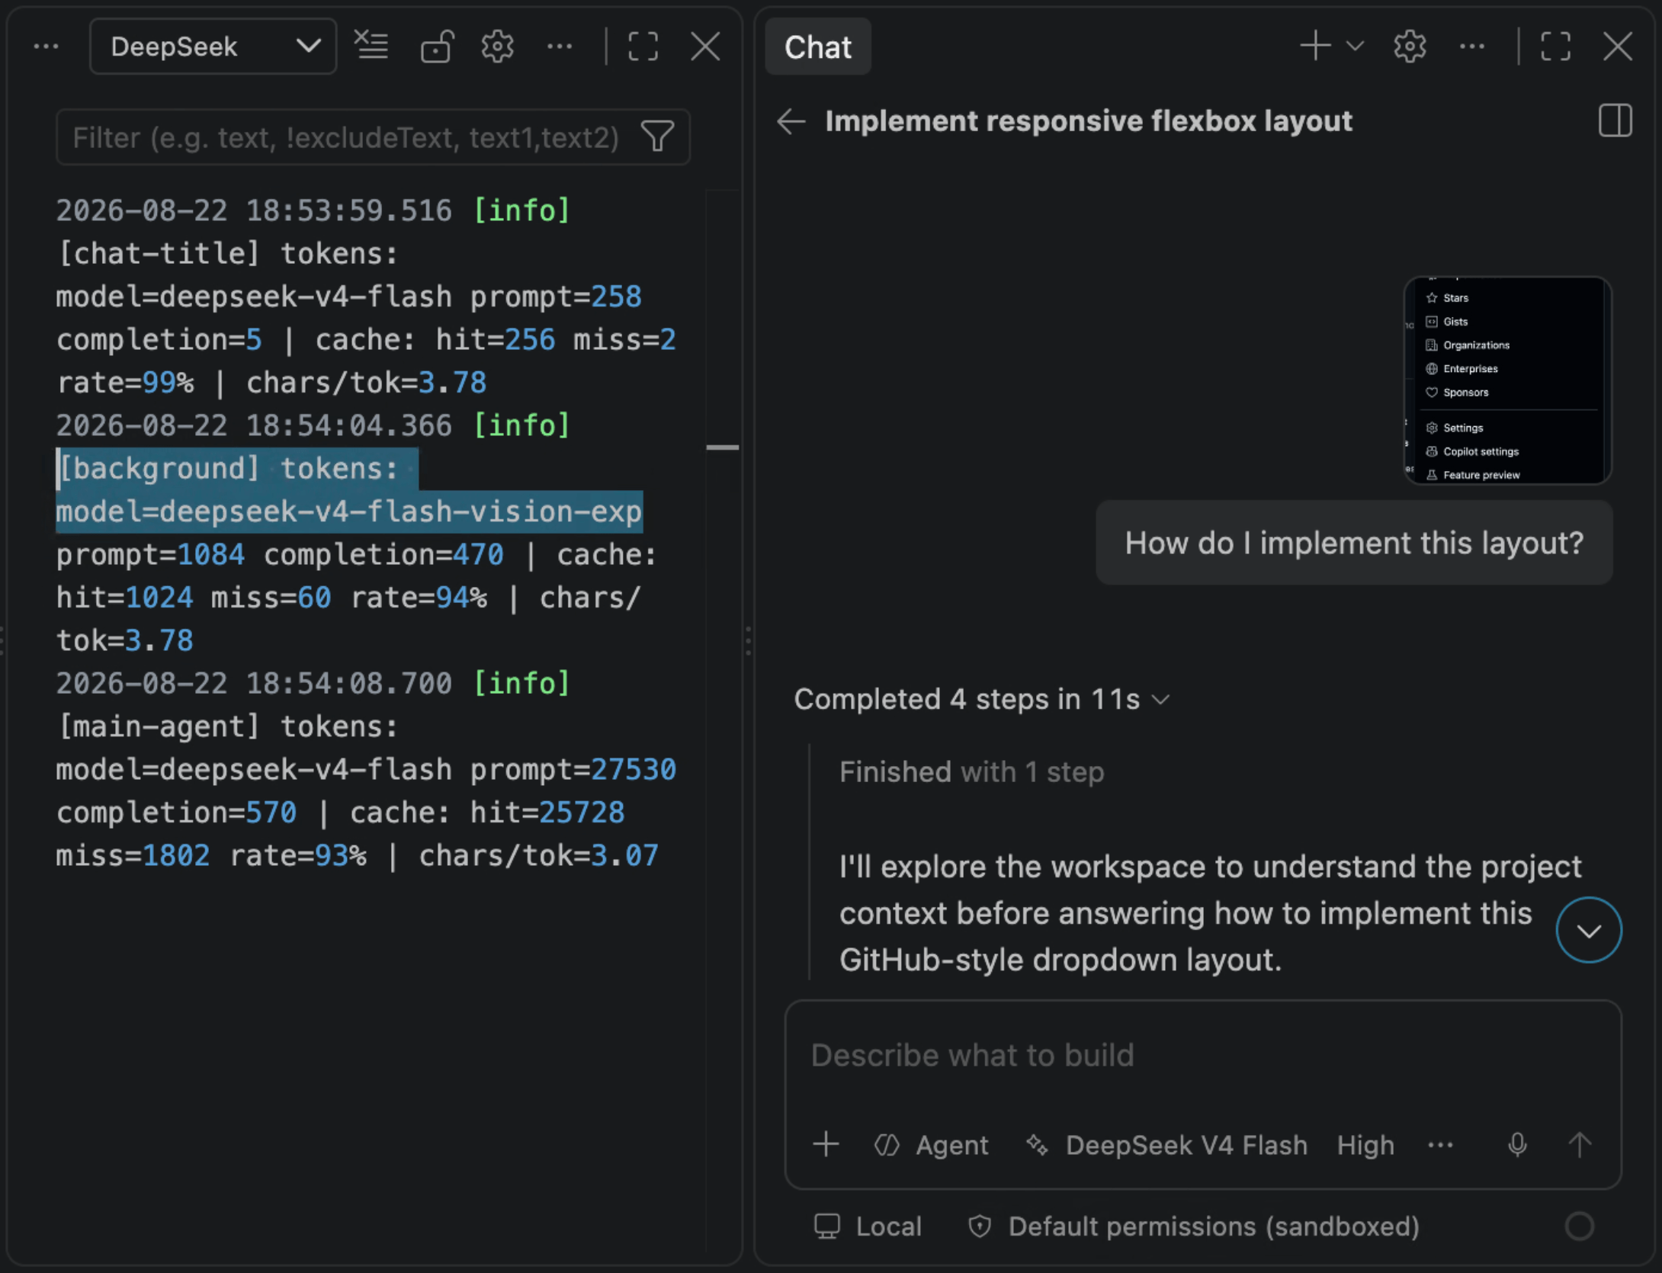Viewport: 1662px width, 1273px height.
Task: Open Chat panel more actions ellipsis
Action: [x=1471, y=46]
